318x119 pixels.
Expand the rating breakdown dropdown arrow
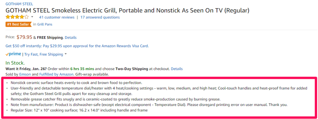(32, 17)
